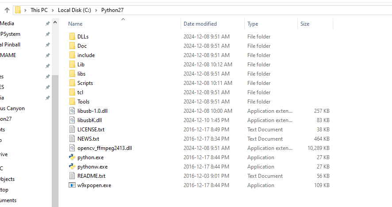Image resolution: width=392 pixels, height=207 pixels.
Task: Click the DLLs folder icon
Action: tap(72, 37)
